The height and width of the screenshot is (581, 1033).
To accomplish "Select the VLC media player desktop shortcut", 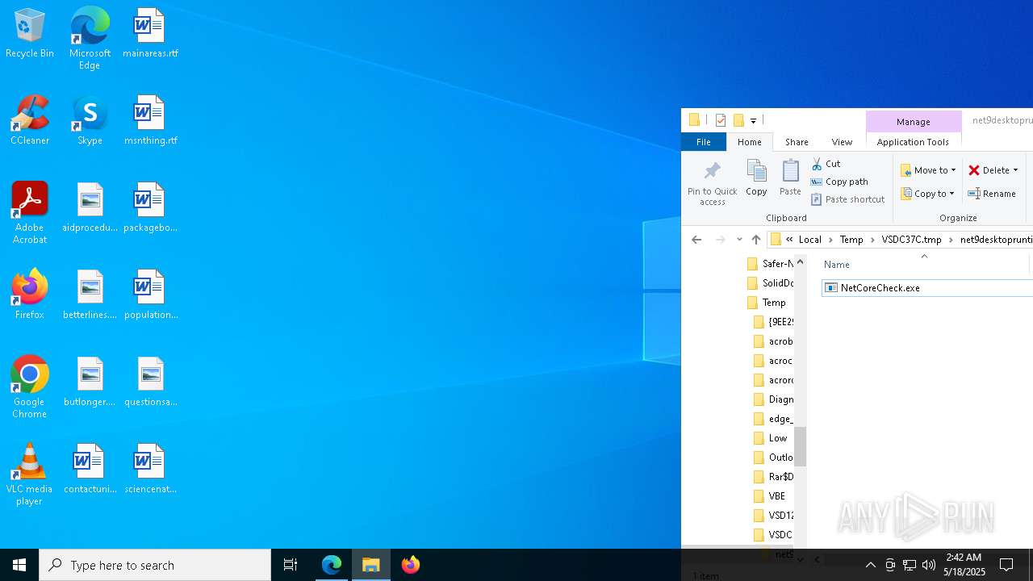I will point(30,475).
